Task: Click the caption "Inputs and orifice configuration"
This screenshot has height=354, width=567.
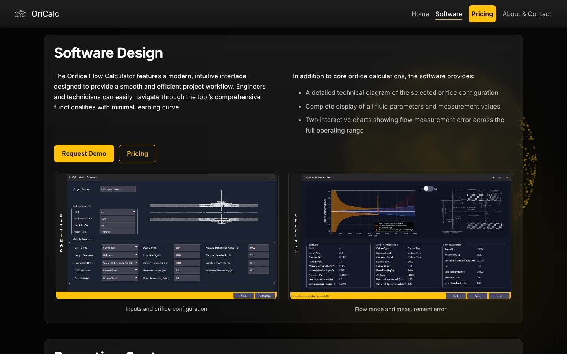Action: [166, 309]
